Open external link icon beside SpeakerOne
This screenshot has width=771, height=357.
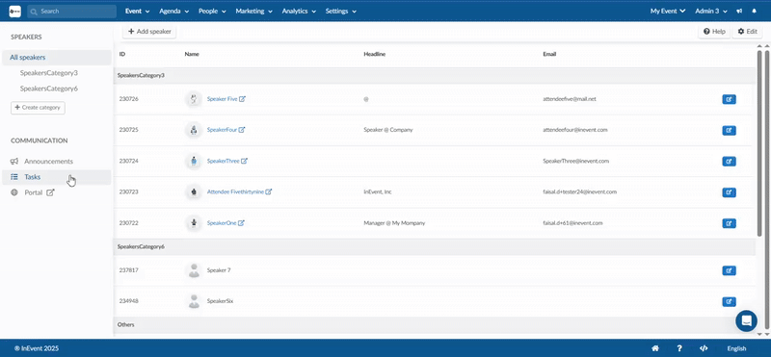point(241,223)
